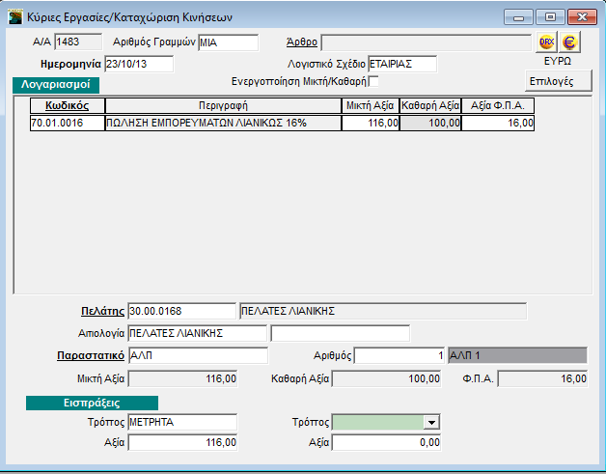Image resolution: width=606 pixels, height=474 pixels.
Task: Minimize the Καταχώριση Κινήσεων window
Action: [x=518, y=17]
